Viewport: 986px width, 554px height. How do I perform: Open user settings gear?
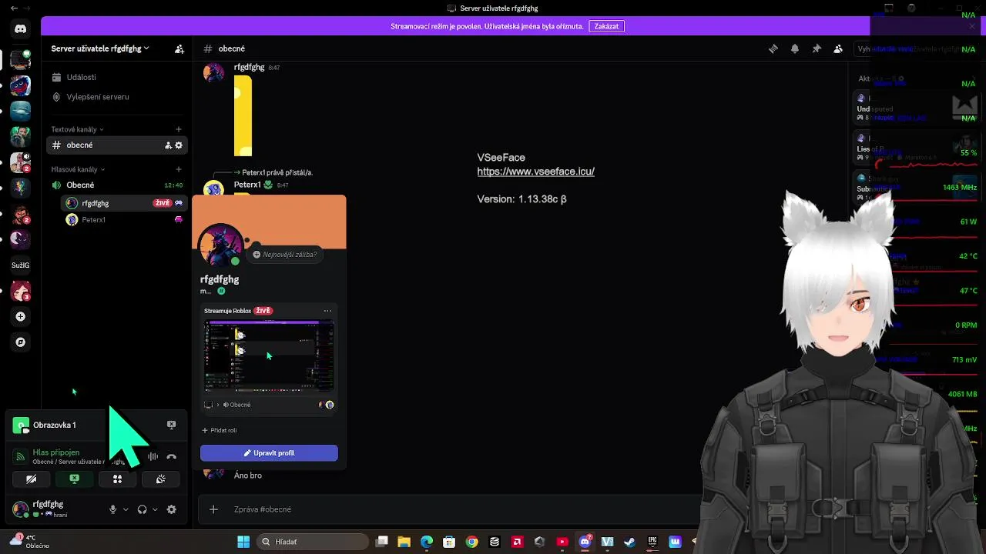click(172, 509)
